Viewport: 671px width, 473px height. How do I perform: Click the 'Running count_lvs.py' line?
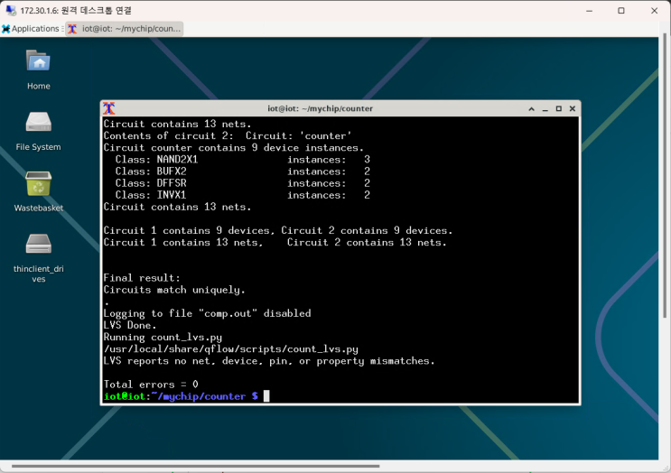point(163,338)
